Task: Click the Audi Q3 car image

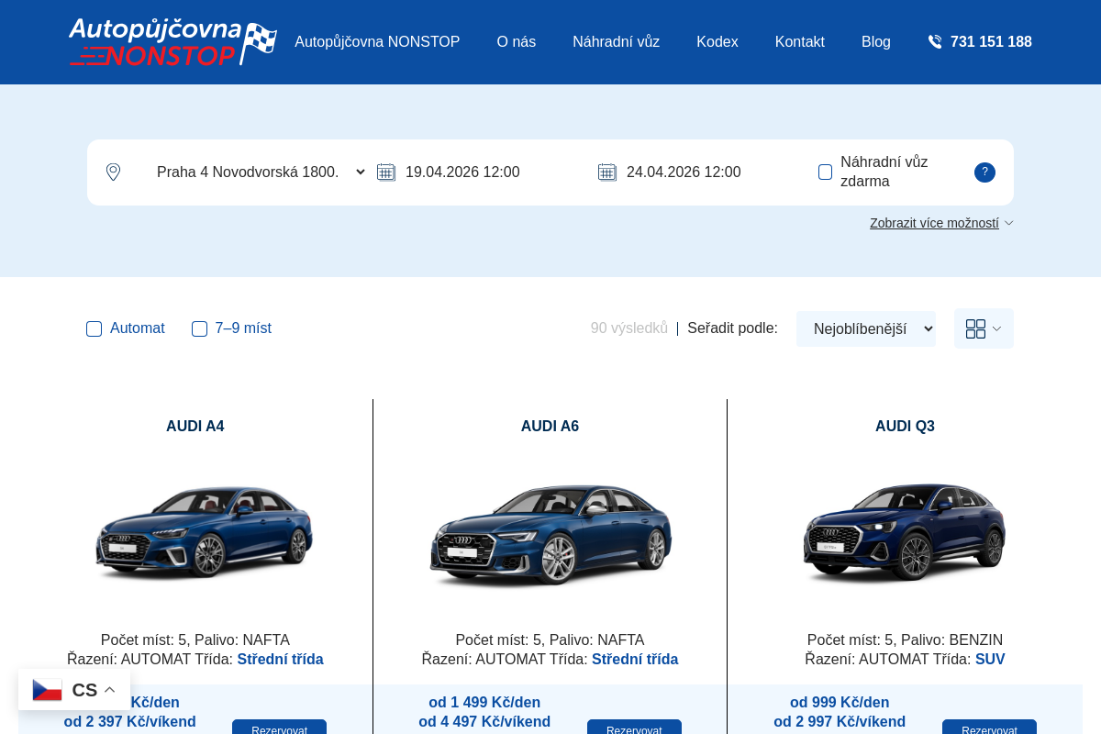Action: tap(905, 532)
